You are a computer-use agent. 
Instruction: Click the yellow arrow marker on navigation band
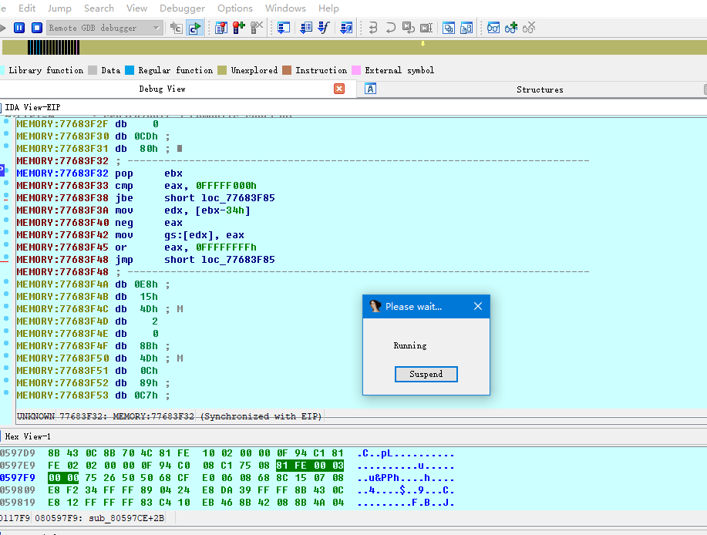(x=423, y=44)
